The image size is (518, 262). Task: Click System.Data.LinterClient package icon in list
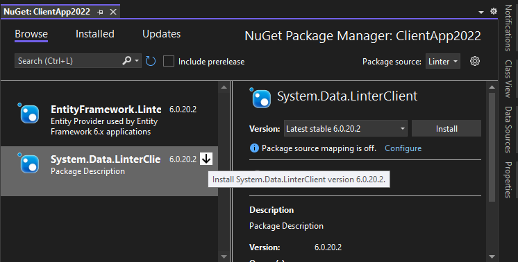point(28,163)
